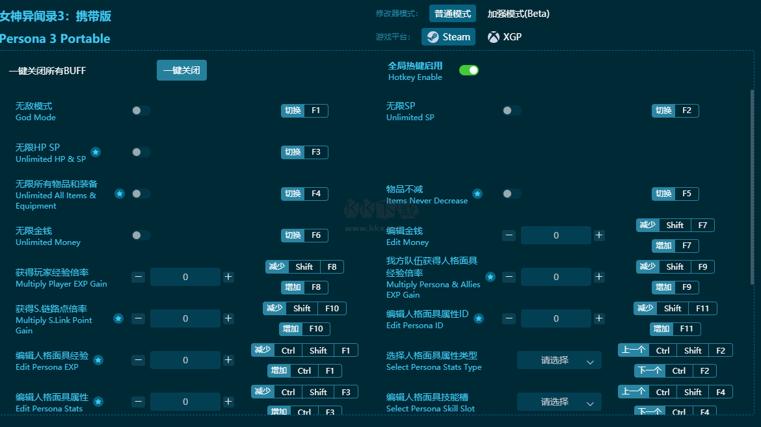This screenshot has height=427, width=761.
Task: Click into the Edit Money value field
Action: click(555, 235)
